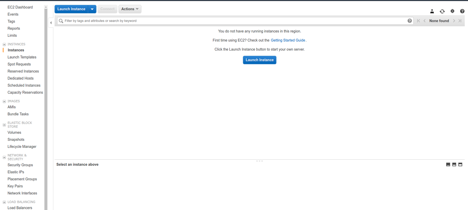Minimize the bottom details pane

[x=448, y=164]
